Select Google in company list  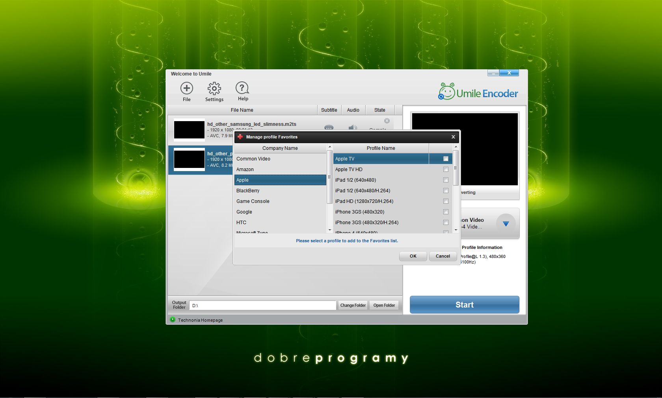tap(280, 212)
